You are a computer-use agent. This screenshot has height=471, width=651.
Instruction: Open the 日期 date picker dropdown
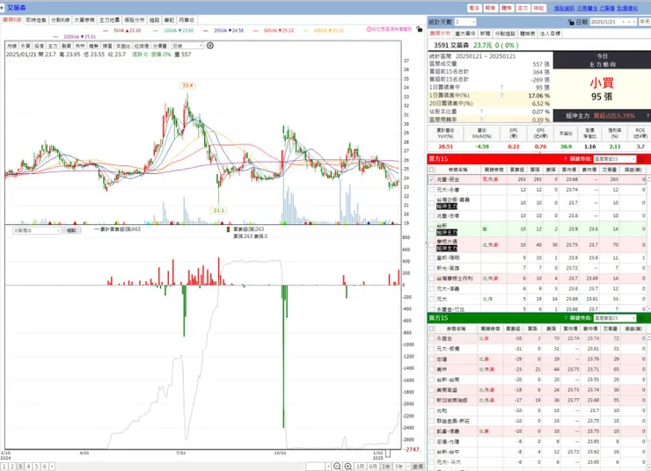pyautogui.click(x=623, y=22)
